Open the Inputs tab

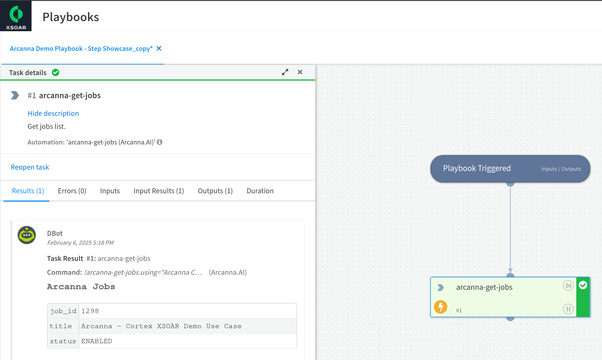110,191
